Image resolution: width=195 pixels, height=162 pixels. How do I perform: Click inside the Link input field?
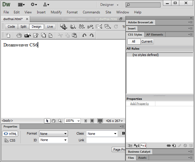pyautogui.click(x=106, y=140)
